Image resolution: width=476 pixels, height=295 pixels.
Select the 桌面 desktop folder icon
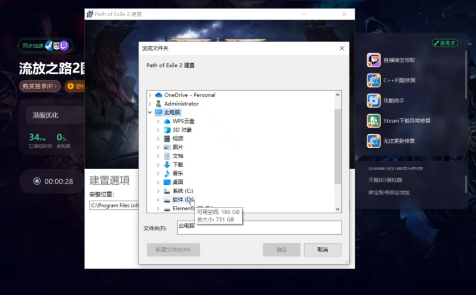[167, 182]
